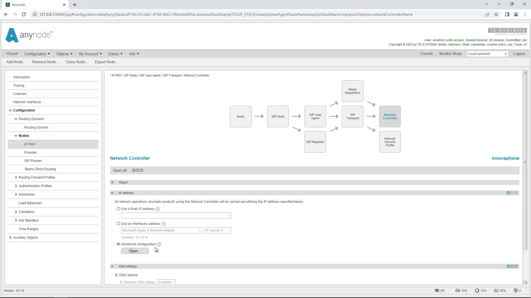Viewport: 531px width, 298px height.
Task: Click the Open... button under Advanced configuration
Action: (135, 251)
